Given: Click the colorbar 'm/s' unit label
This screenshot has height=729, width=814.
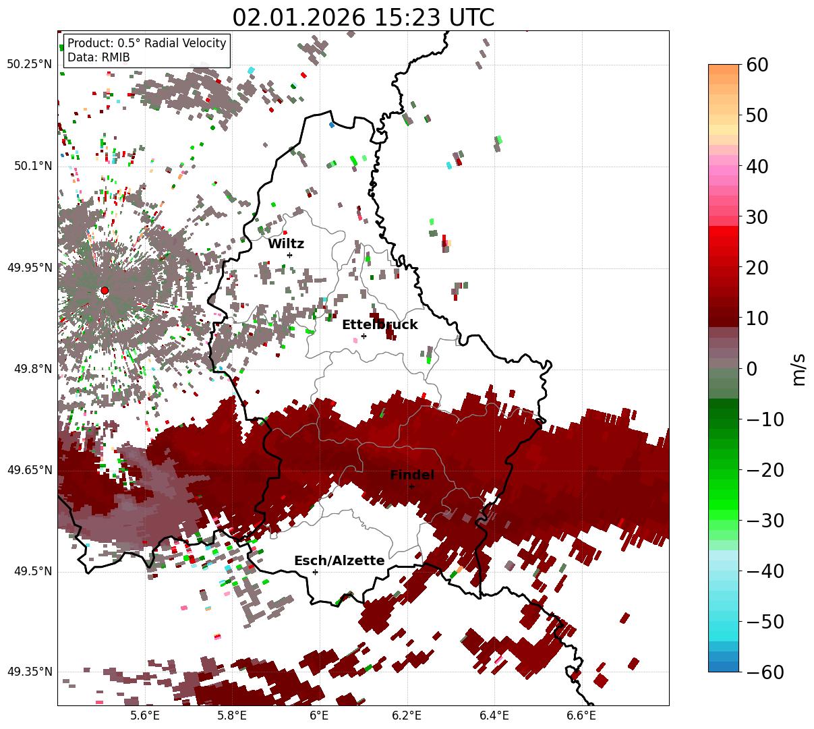Looking at the screenshot, I should point(798,368).
